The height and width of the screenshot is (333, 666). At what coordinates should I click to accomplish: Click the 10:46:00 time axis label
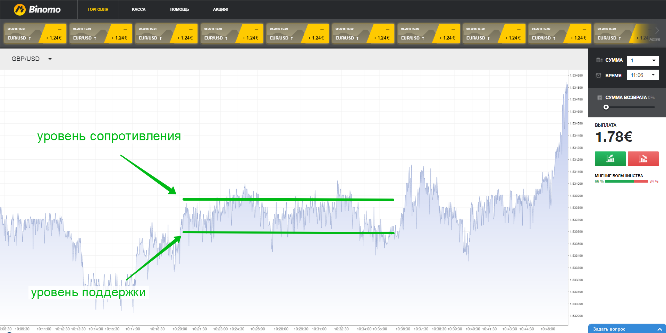point(548,329)
